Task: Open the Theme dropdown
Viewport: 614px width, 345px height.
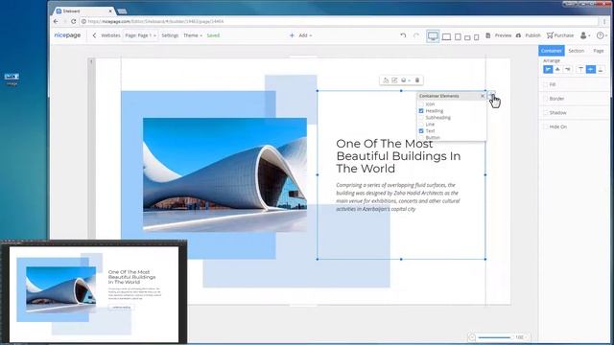Action: point(193,35)
